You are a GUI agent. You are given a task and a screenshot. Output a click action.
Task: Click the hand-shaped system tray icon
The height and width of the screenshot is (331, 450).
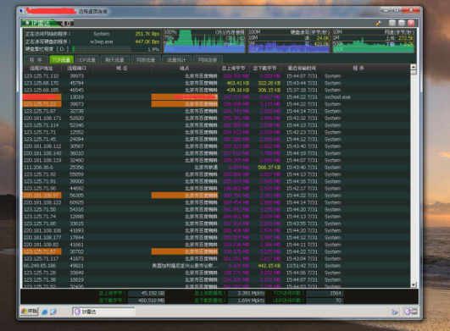point(395,312)
